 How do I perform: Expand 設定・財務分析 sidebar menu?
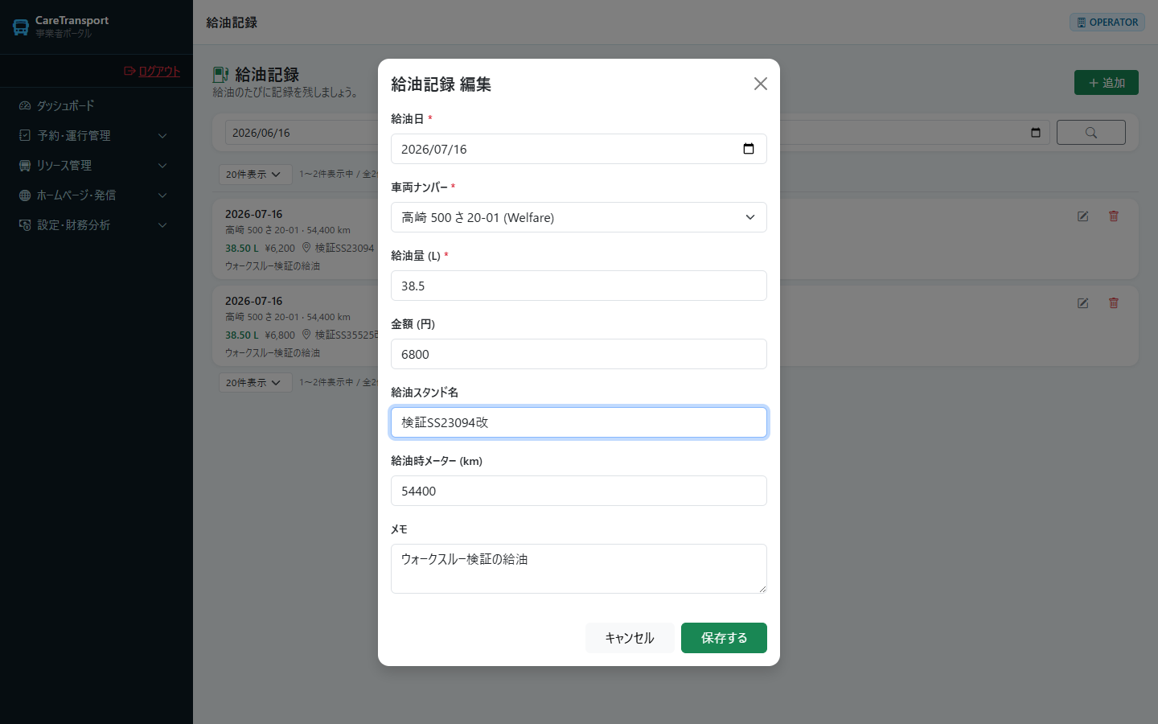pos(96,224)
